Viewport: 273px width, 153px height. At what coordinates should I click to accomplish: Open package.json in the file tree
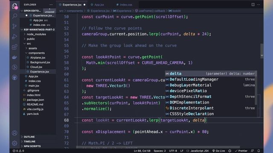(x=35, y=100)
